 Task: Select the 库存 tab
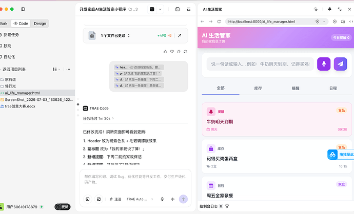pos(258,88)
